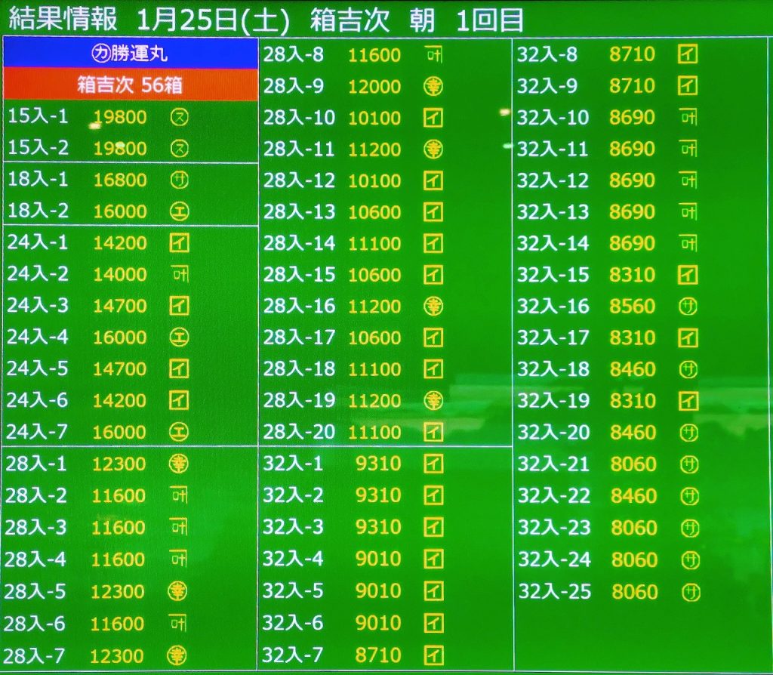
Task: Click the square mark in row 32入-1
Action: pyautogui.click(x=433, y=464)
